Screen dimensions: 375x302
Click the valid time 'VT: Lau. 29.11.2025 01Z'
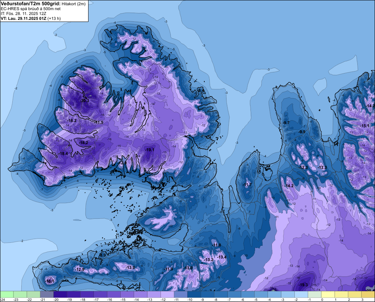[24, 18]
